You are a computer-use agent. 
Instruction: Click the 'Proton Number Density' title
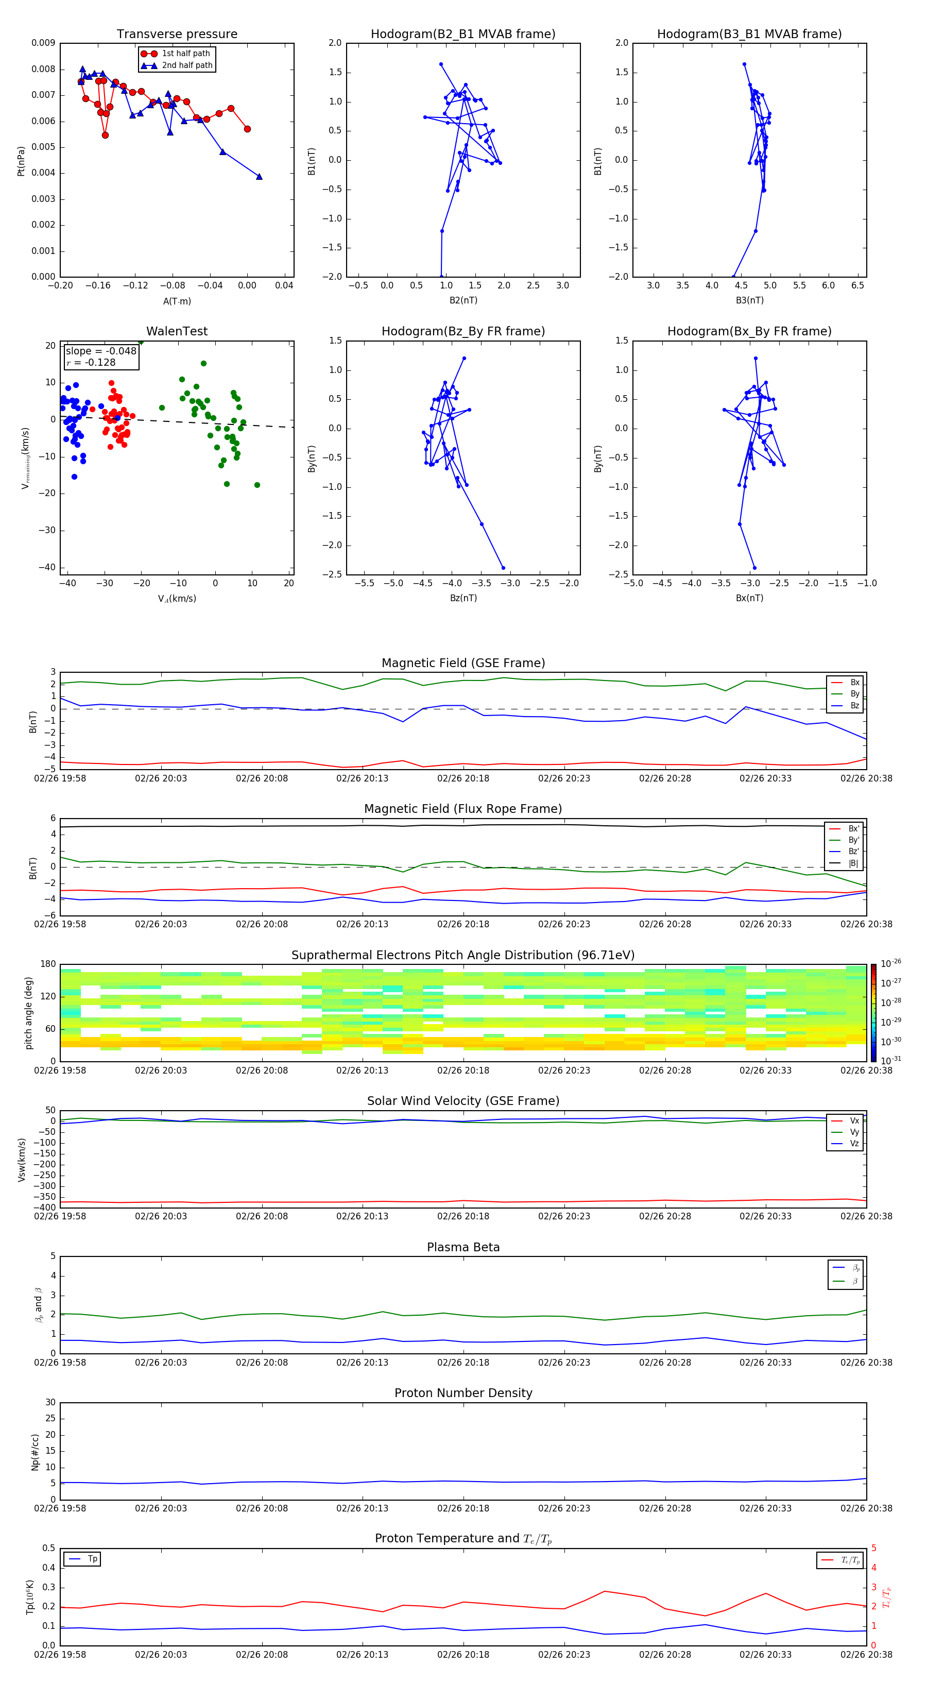tap(462, 1393)
